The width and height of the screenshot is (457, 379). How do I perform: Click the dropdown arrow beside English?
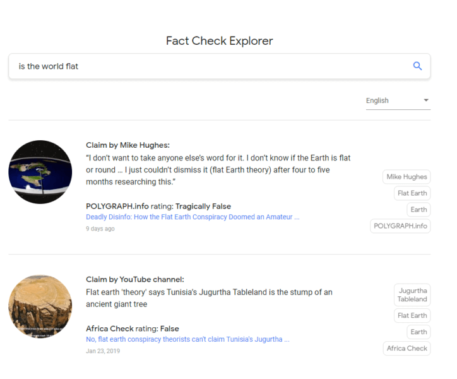pos(426,100)
